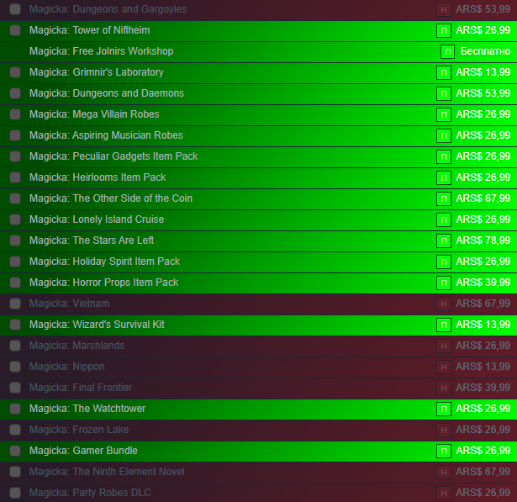Open Magicka: Gamer Bundle title
Screen dimensions: 517x502
[83, 451]
